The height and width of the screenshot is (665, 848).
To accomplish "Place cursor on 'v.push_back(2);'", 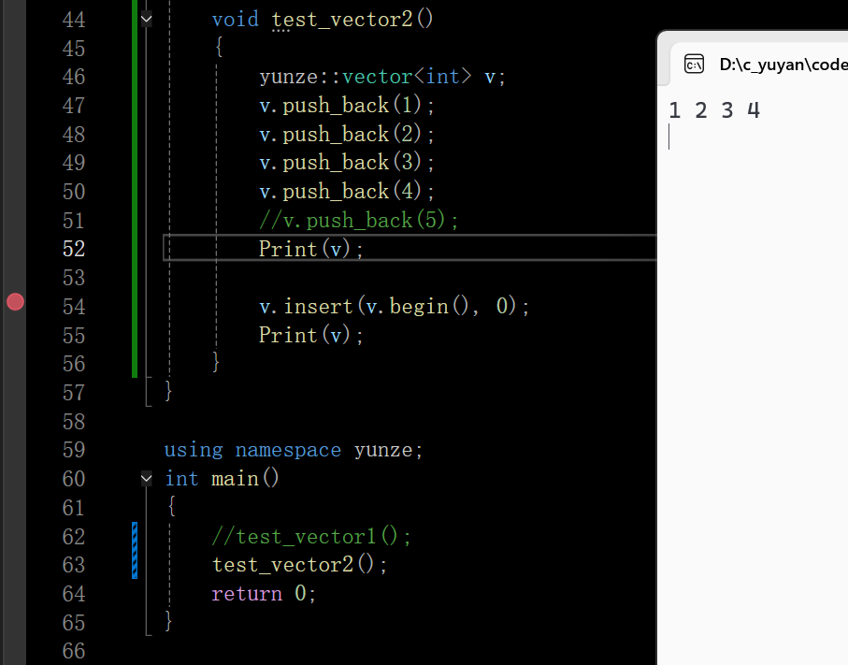I will pyautogui.click(x=346, y=134).
